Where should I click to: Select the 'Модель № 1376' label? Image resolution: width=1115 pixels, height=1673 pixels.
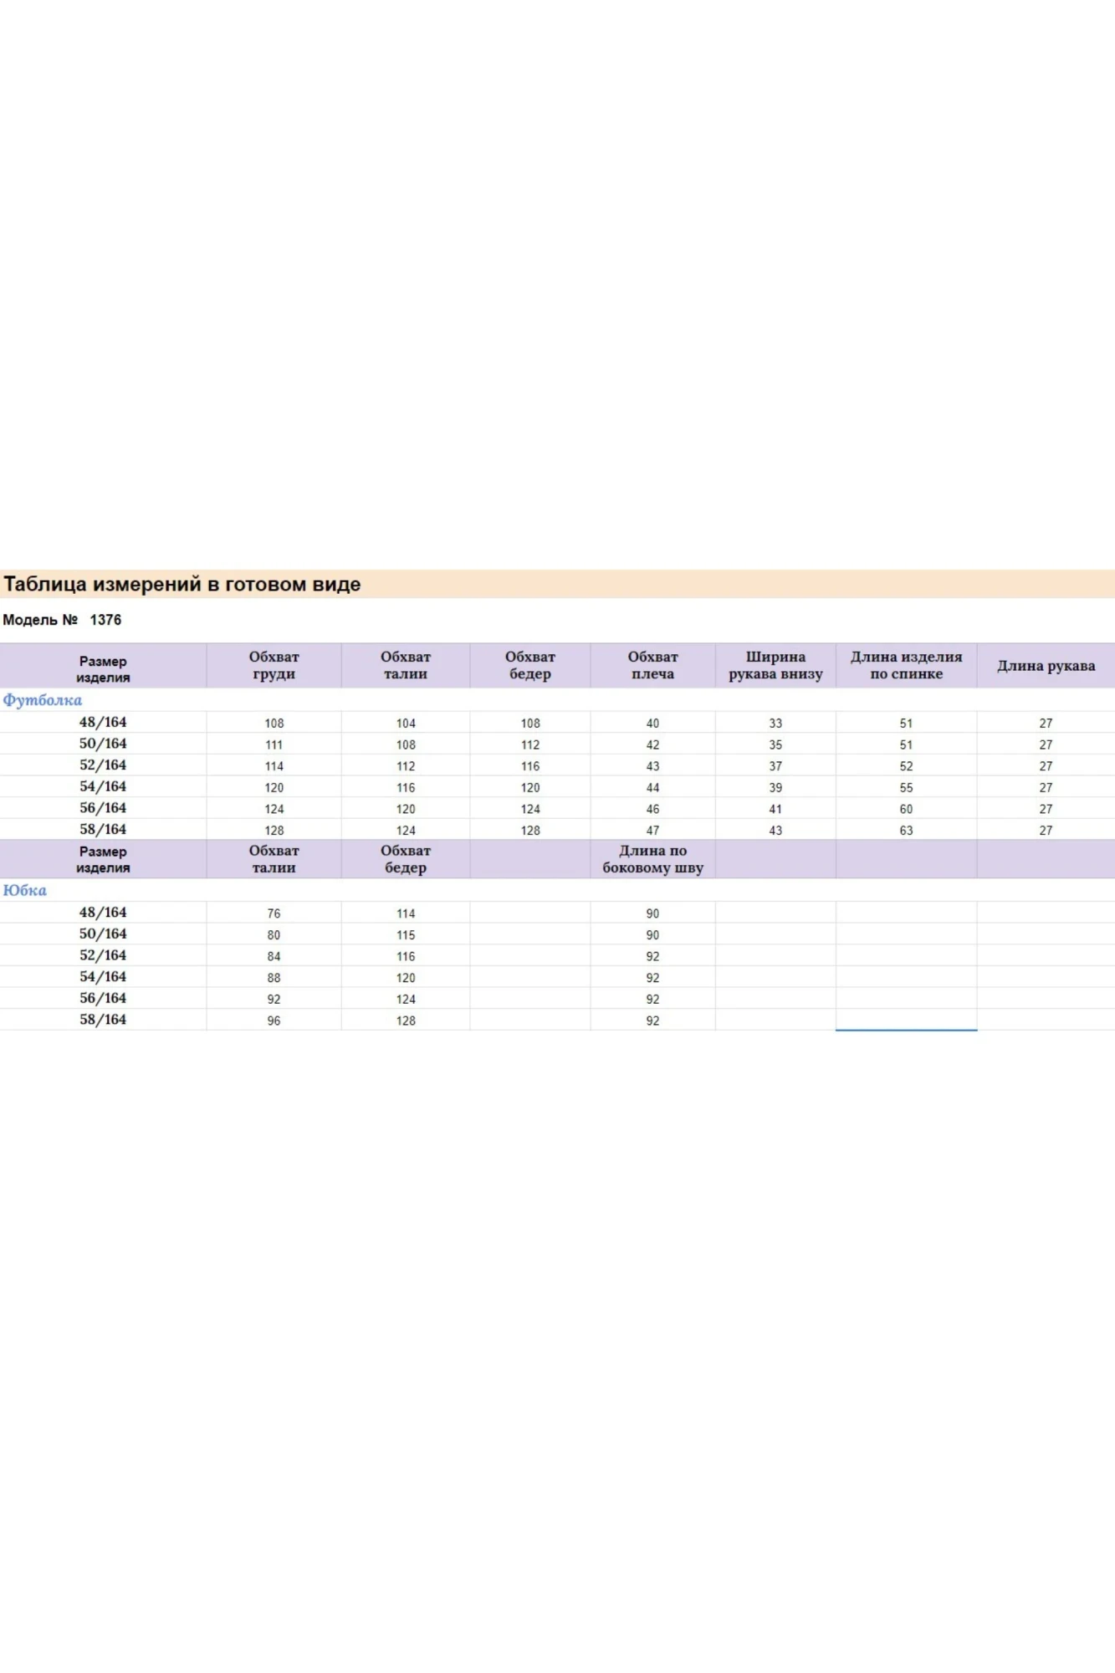[62, 620]
